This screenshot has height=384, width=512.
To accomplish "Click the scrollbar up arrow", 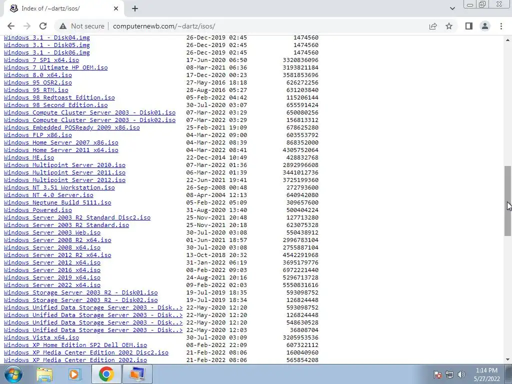I will [508, 40].
